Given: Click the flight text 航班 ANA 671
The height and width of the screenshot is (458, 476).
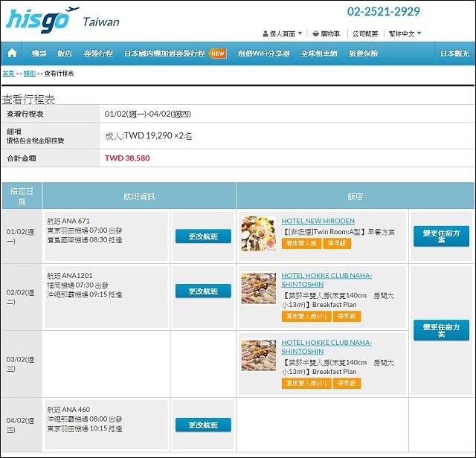Looking at the screenshot, I should coord(68,221).
